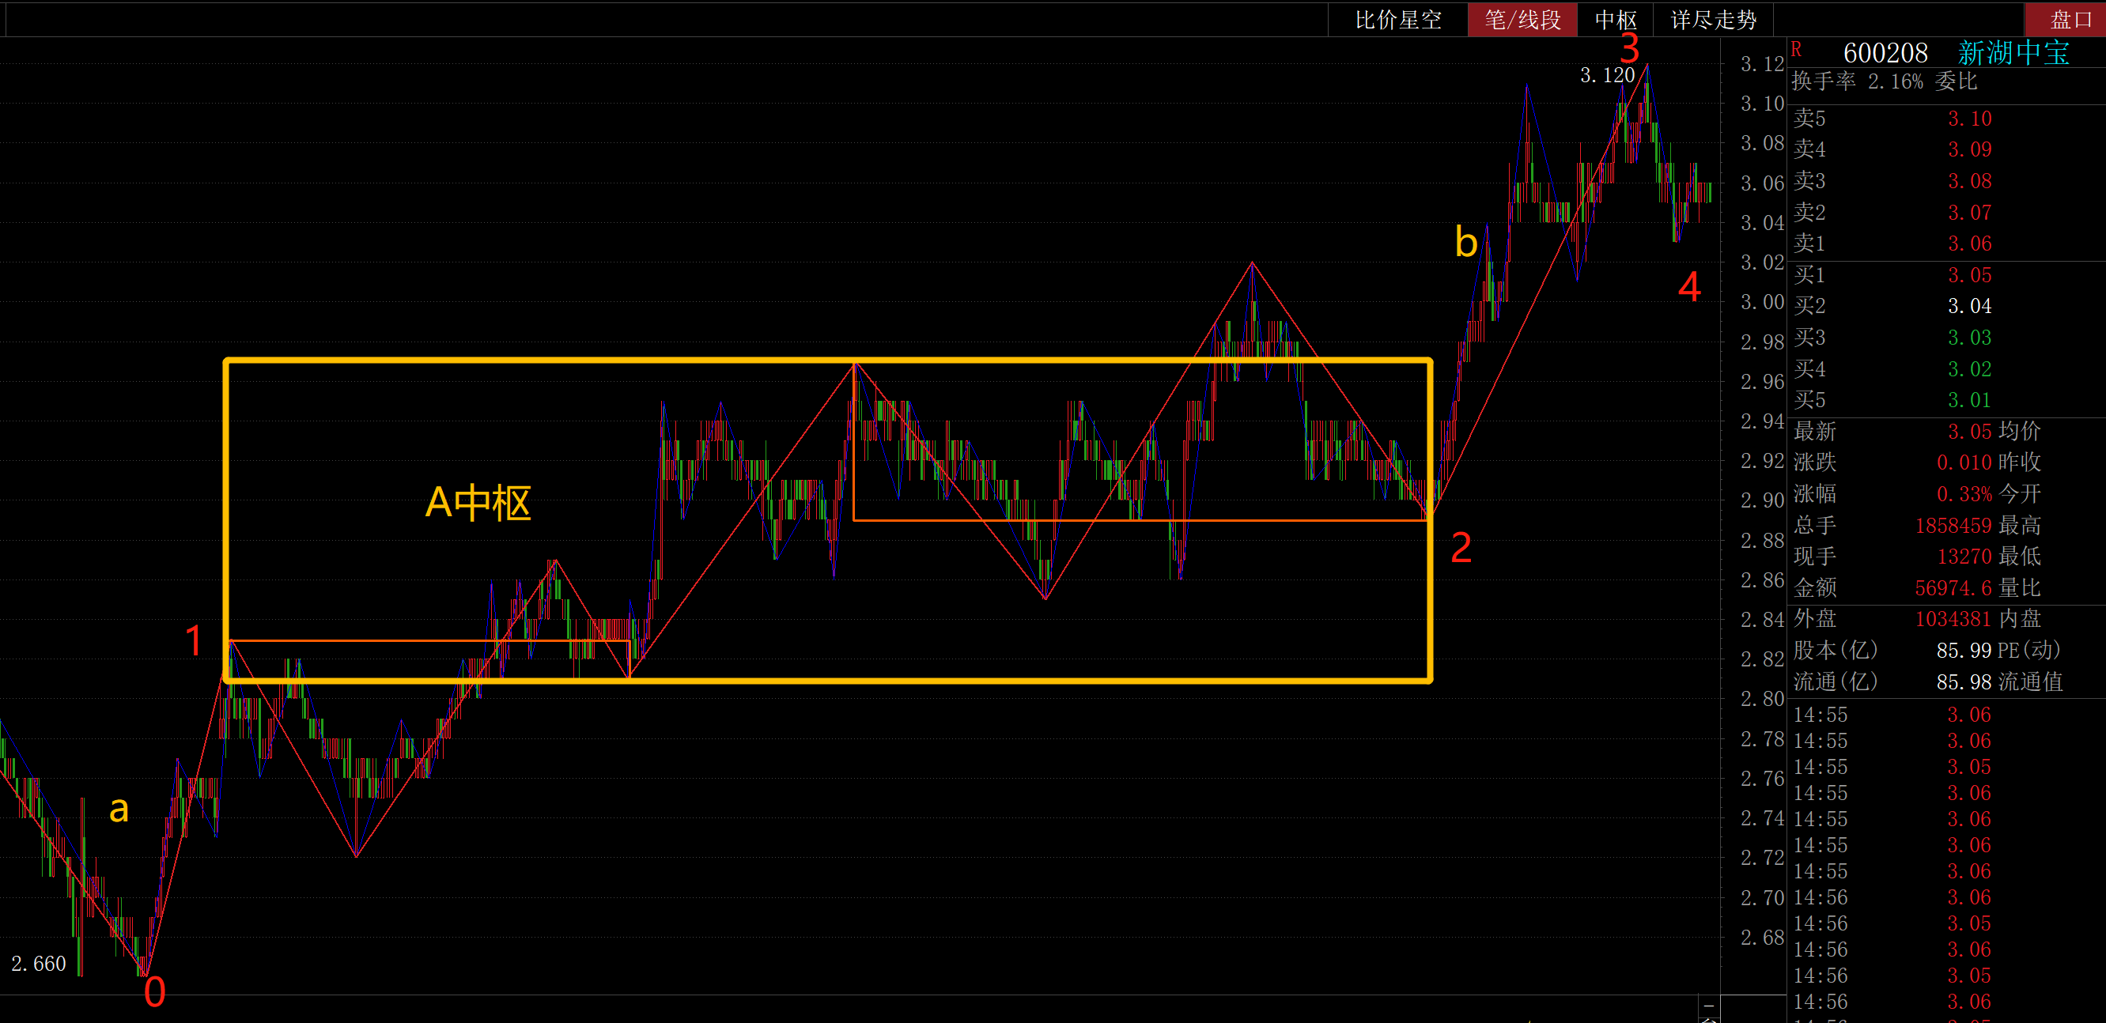Click the 2.68 mark on the price axis
Screen dimensions: 2106x1023
pos(1762,937)
